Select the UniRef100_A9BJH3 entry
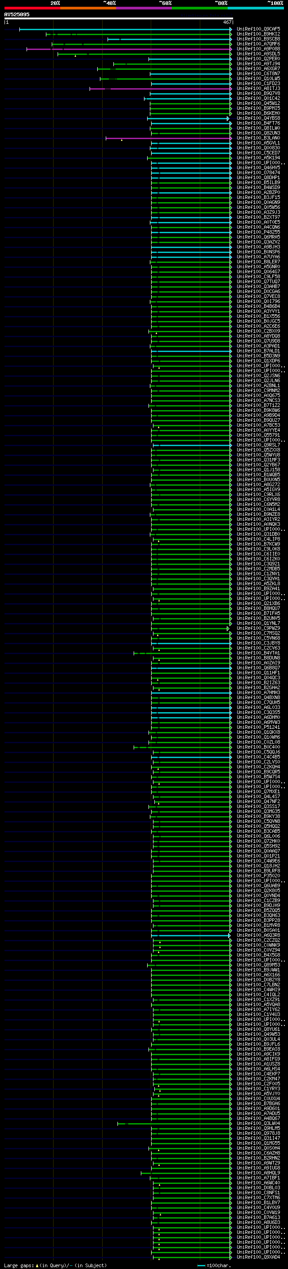288x1269 pixels. click(258, 247)
